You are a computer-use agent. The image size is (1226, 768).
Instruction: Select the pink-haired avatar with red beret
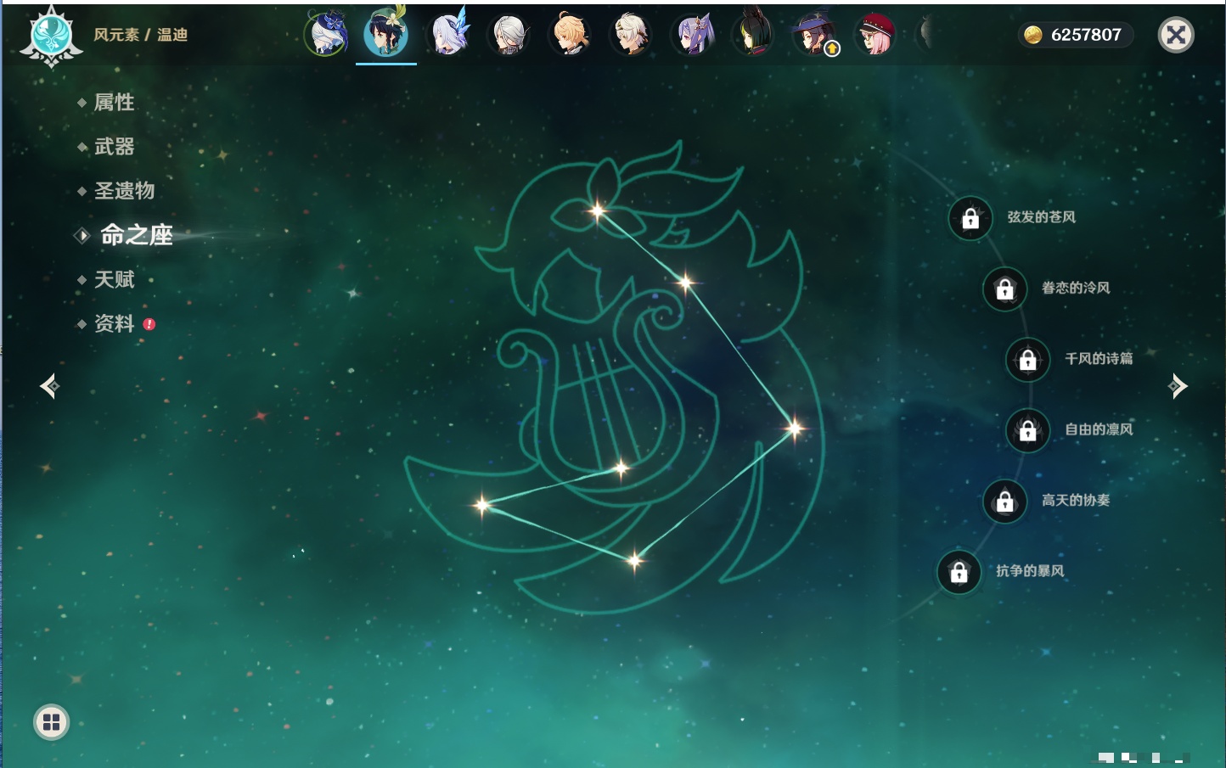pos(875,35)
